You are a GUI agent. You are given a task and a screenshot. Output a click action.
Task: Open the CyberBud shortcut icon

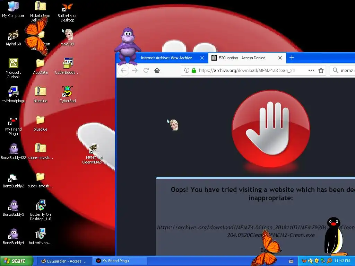point(68,95)
